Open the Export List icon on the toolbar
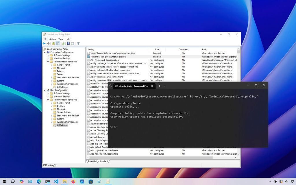 click(x=63, y=43)
